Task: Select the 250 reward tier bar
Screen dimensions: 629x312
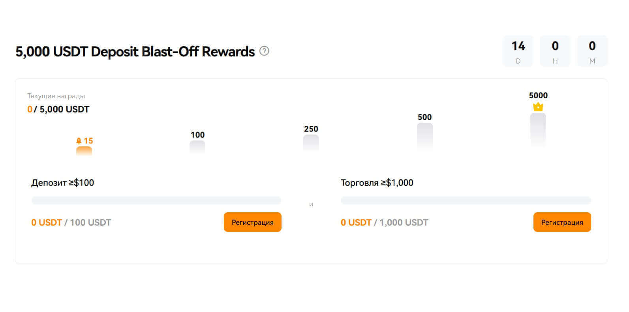Action: point(311,143)
